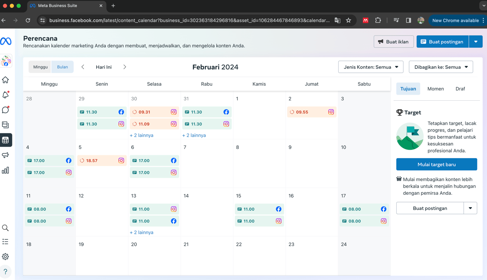
Task: Open 11.00 Instagram post on February 13
Action: pyautogui.click(x=154, y=209)
